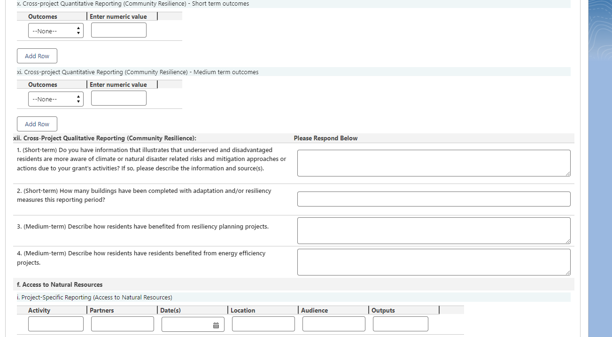This screenshot has height=337, width=612.
Task: Click inside the Date(s) text field
Action: (186, 324)
